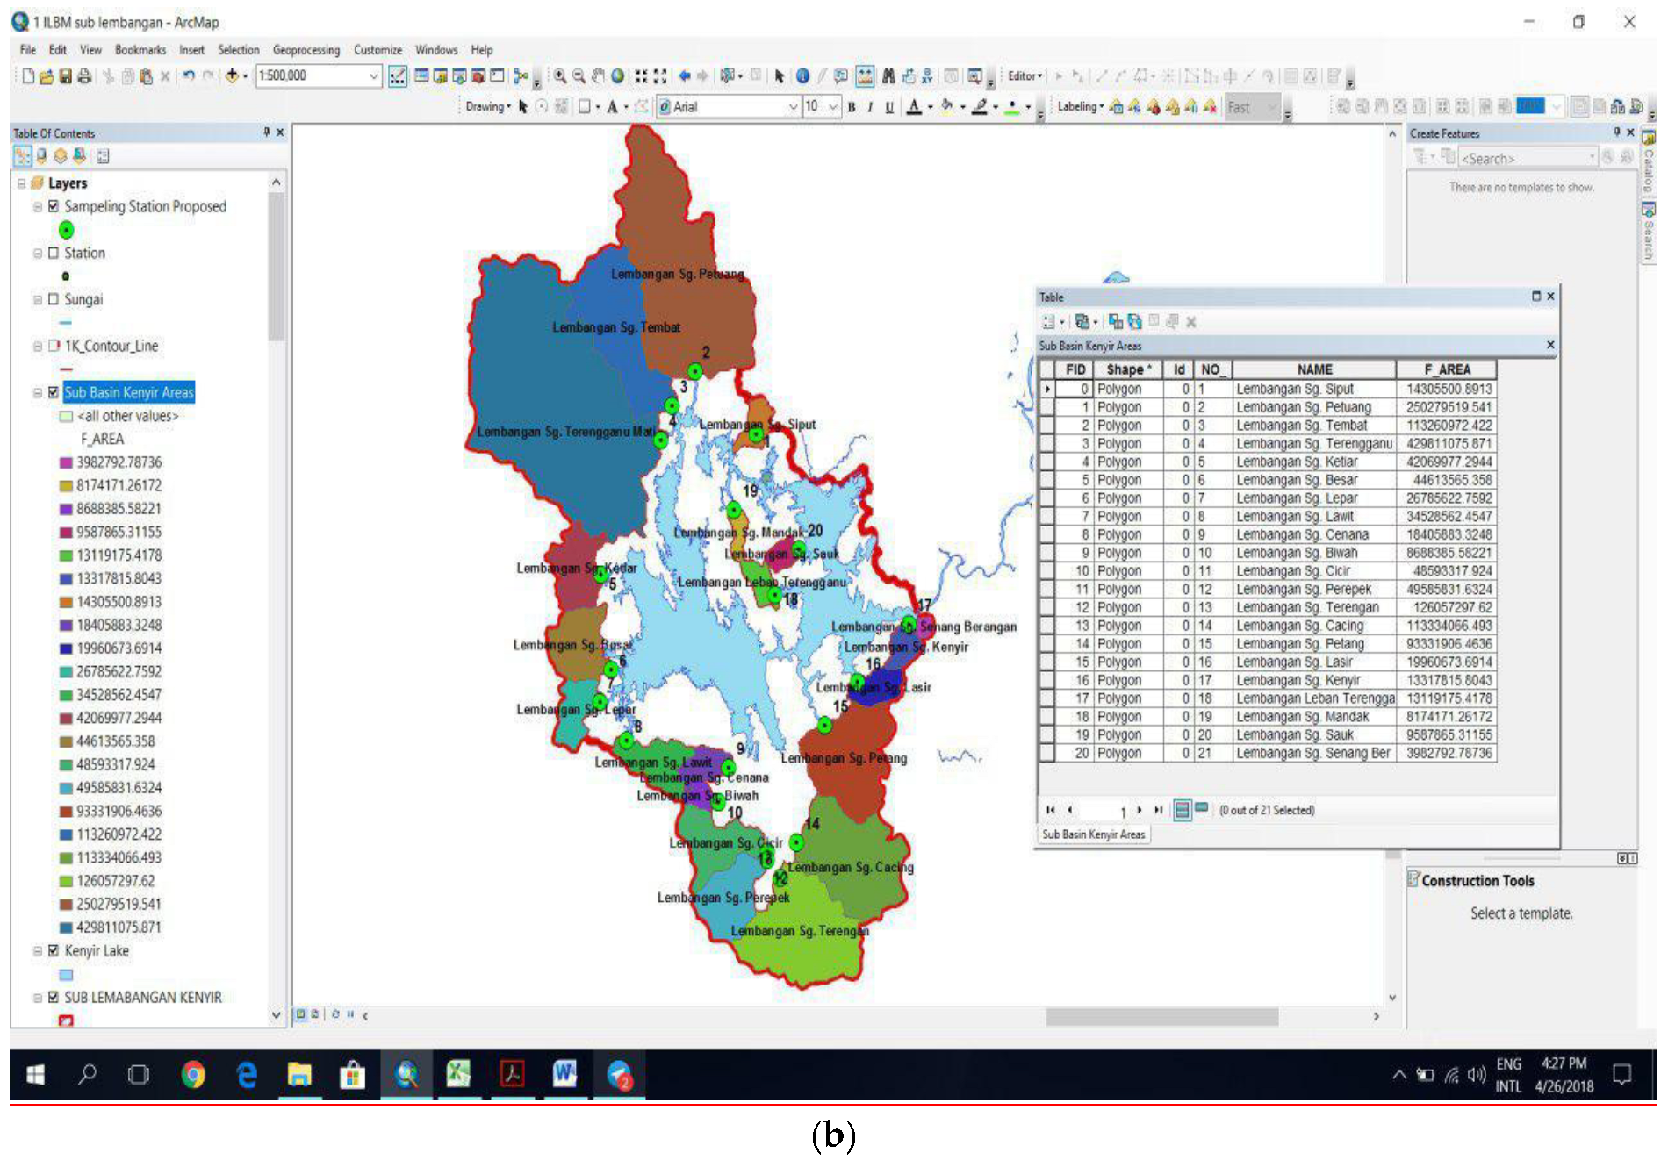1668x1160 pixels.
Task: Collapse the Sub Basin Kenyir Areas layer
Action: pos(38,393)
